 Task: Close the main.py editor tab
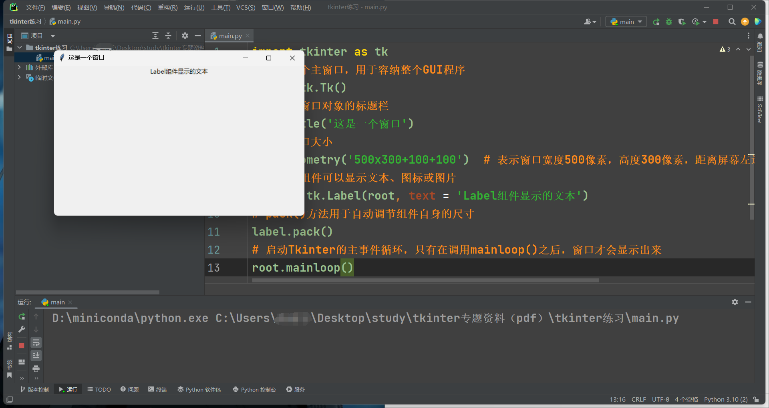point(248,36)
